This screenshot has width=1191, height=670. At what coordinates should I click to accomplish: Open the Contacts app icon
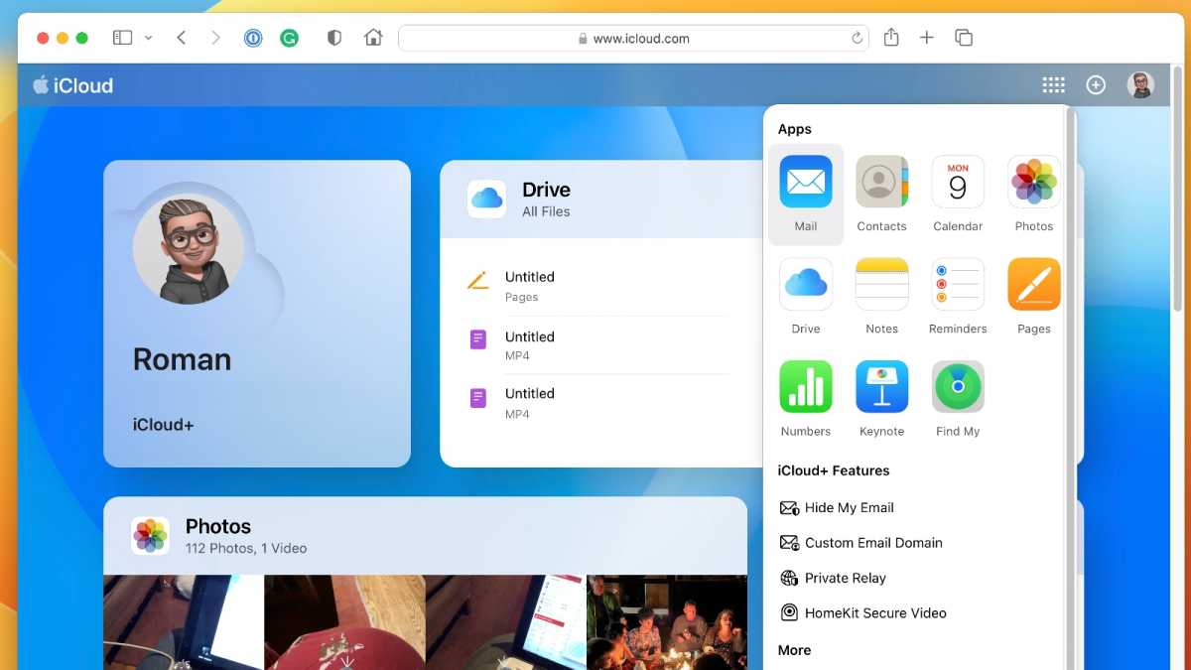pos(881,181)
